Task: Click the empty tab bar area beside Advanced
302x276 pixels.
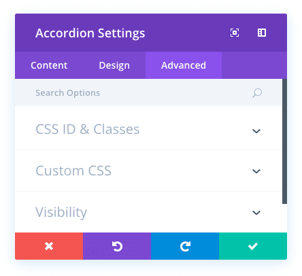Action: [x=254, y=65]
